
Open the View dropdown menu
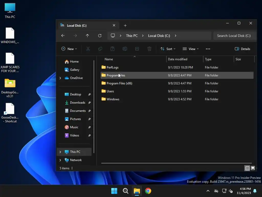(190, 49)
